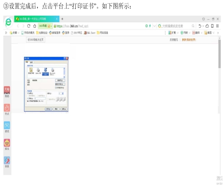Go to the home page icon
The height and width of the screenshot is (185, 223).
(35, 26)
